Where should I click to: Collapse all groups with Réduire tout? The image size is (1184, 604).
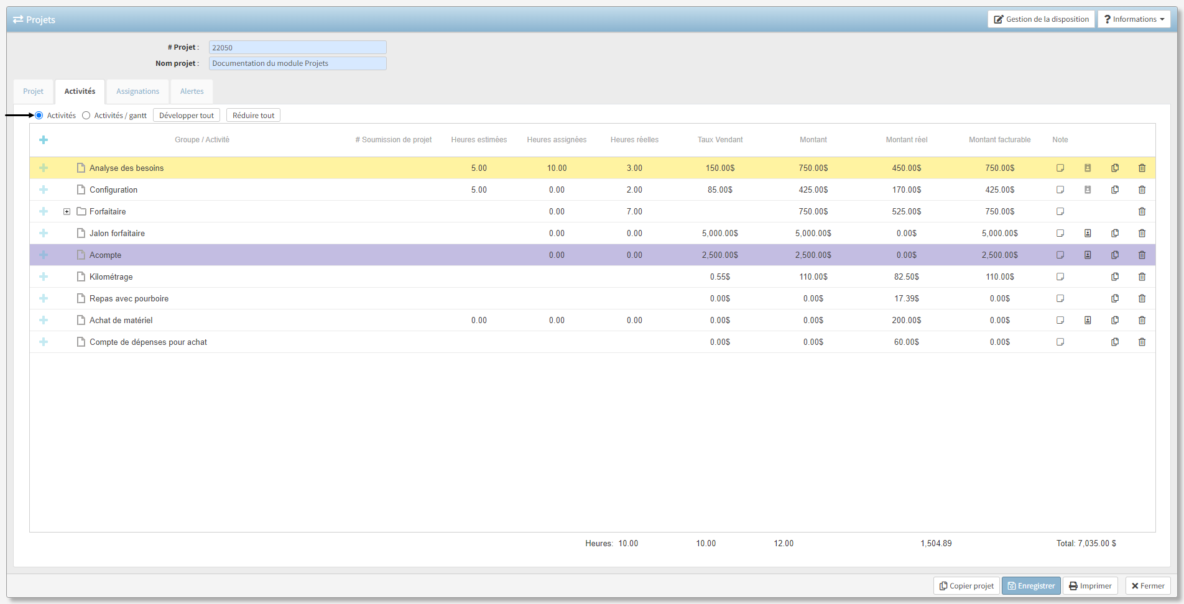(253, 116)
